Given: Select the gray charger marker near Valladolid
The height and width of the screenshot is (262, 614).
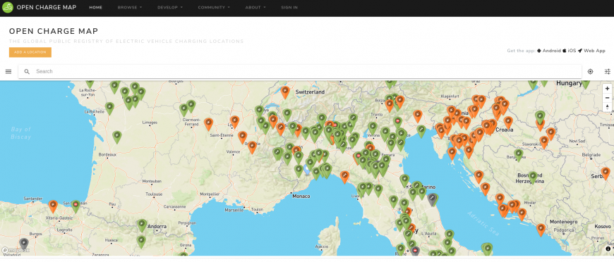Looking at the screenshot, I should pos(24,244).
